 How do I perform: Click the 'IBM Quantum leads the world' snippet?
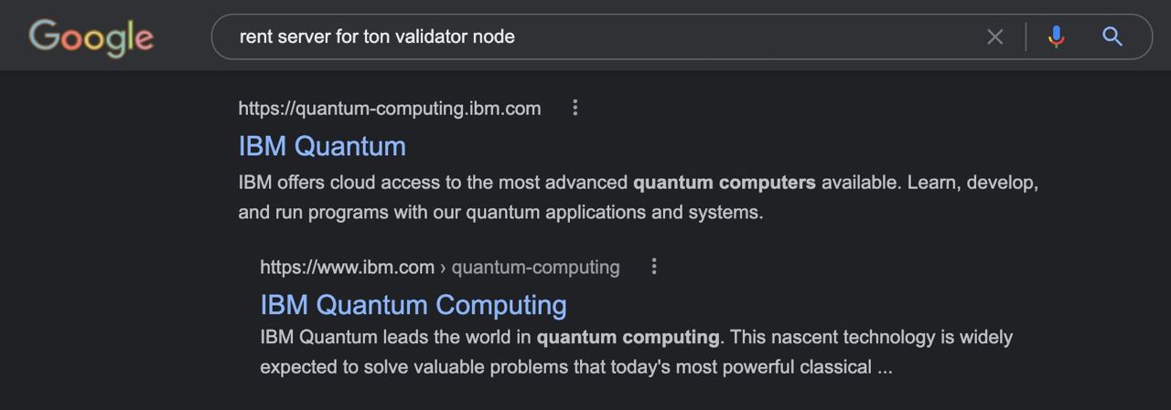click(637, 352)
